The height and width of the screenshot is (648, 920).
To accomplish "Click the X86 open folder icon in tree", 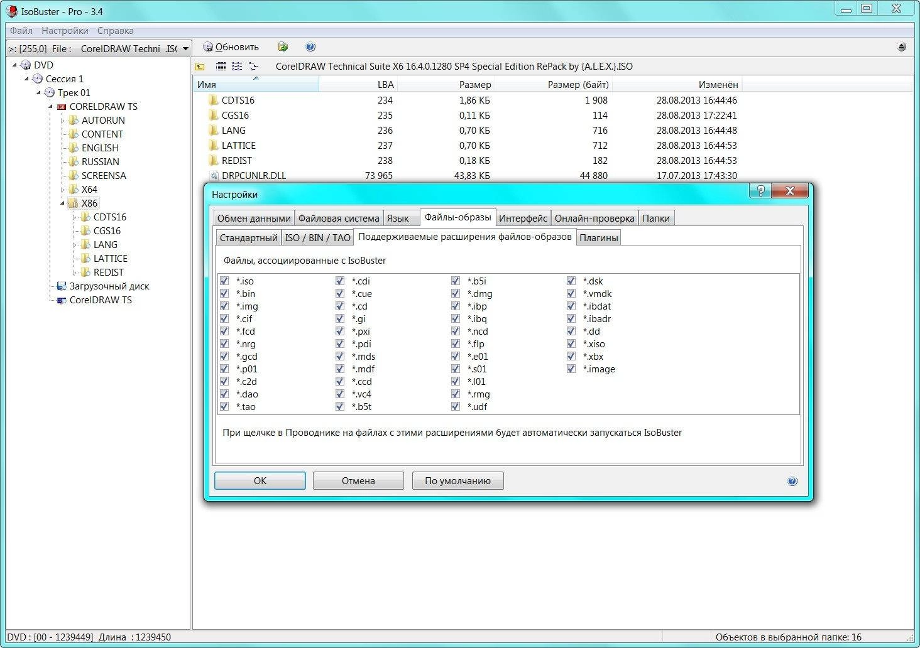I will point(74,203).
